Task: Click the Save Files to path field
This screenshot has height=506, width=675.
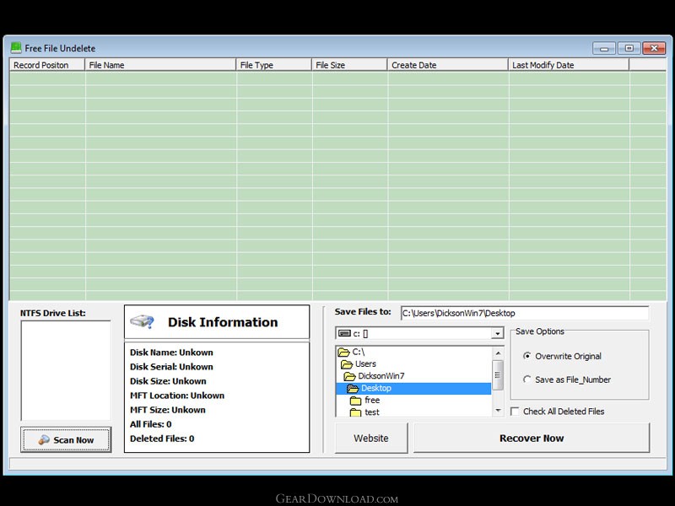Action: [524, 313]
